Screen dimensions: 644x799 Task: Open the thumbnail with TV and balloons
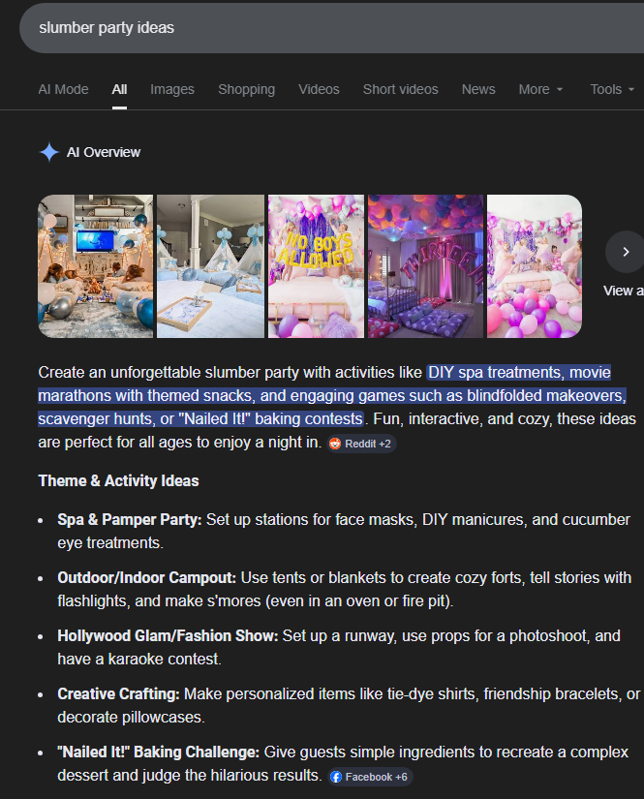pyautogui.click(x=95, y=266)
